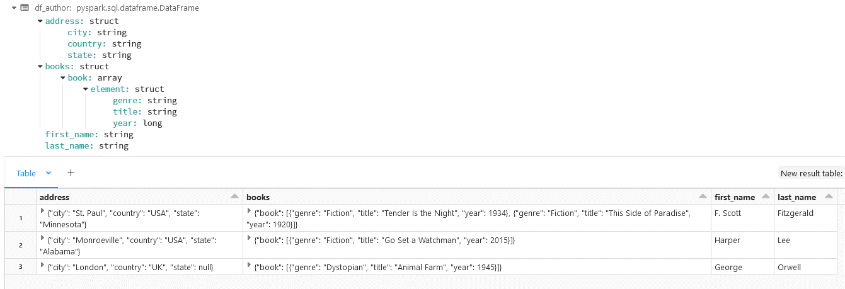Open the Table tab

click(26, 173)
